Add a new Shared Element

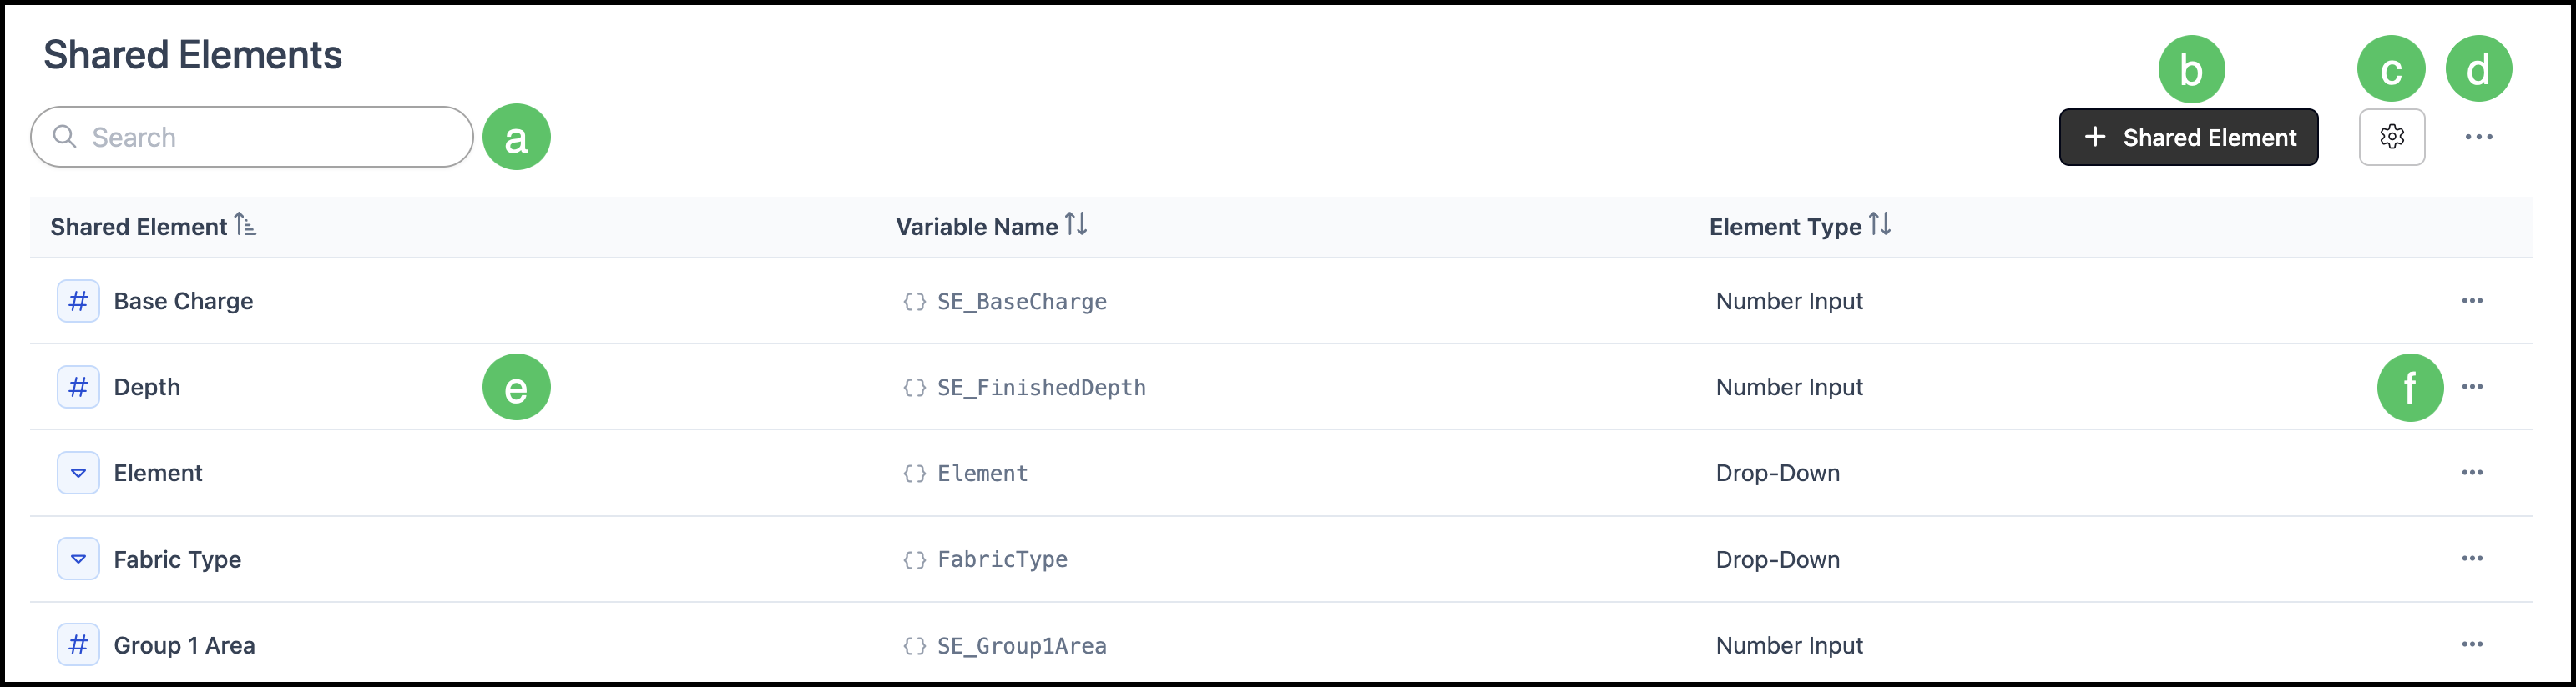[x=2188, y=137]
